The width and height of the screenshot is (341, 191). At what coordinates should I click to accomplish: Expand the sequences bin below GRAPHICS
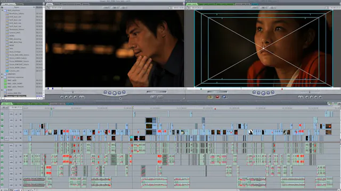coord(2,77)
